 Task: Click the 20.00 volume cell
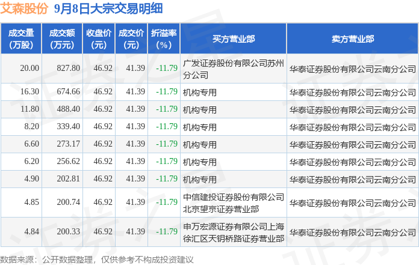pos(29,69)
